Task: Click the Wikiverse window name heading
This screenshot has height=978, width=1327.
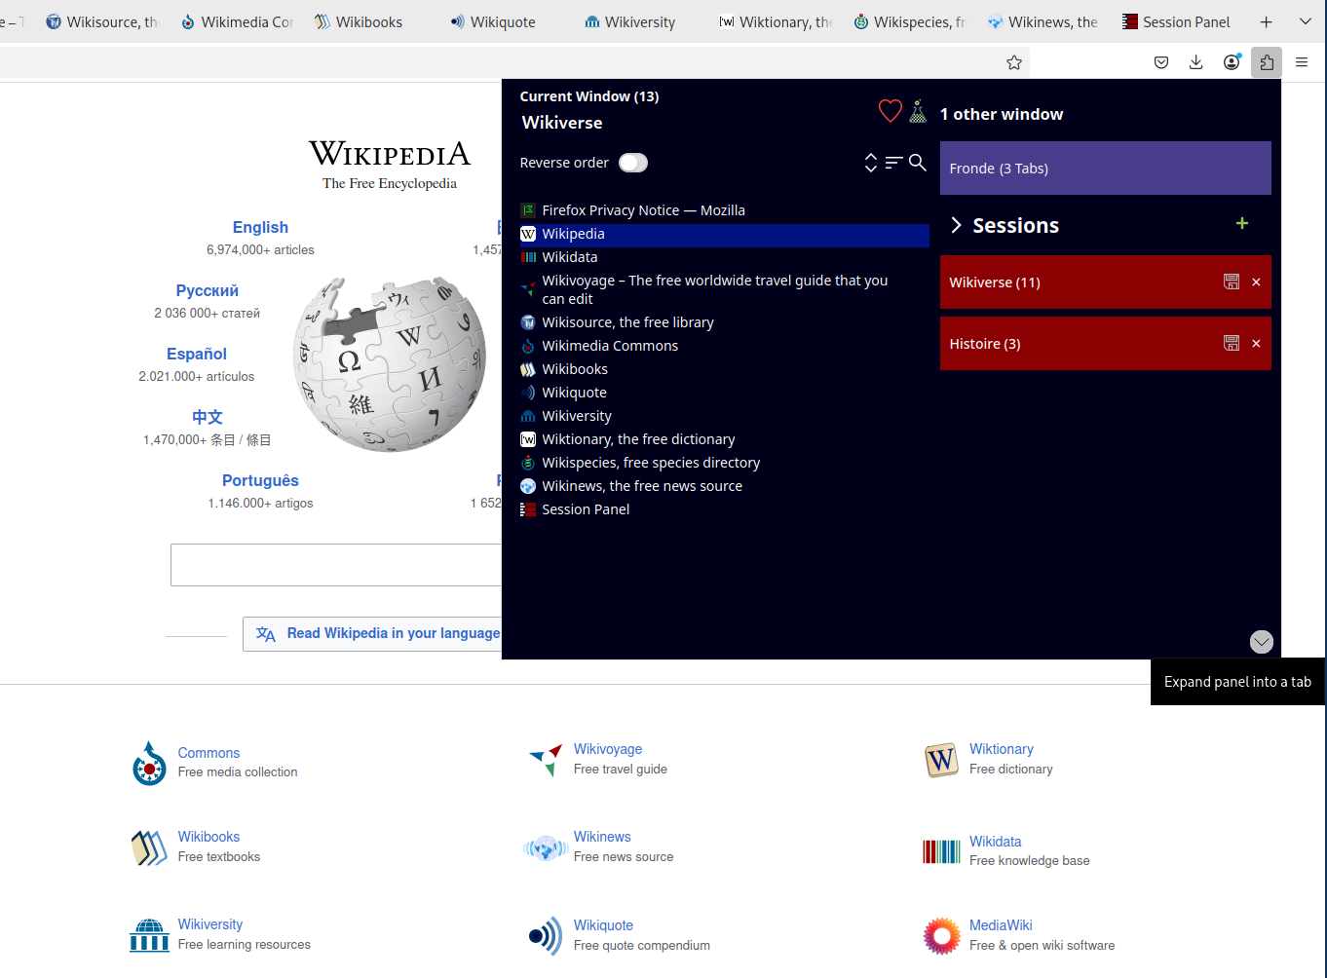Action: point(562,123)
